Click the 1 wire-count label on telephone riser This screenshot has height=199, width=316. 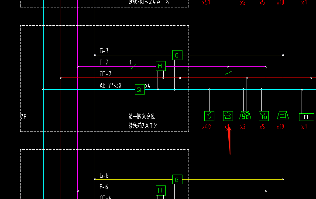[x=232, y=73]
